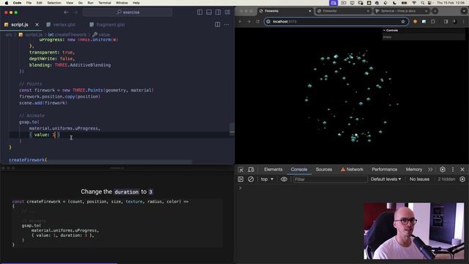Click the split editor right icon
This screenshot has width=469, height=264.
pos(218,24)
